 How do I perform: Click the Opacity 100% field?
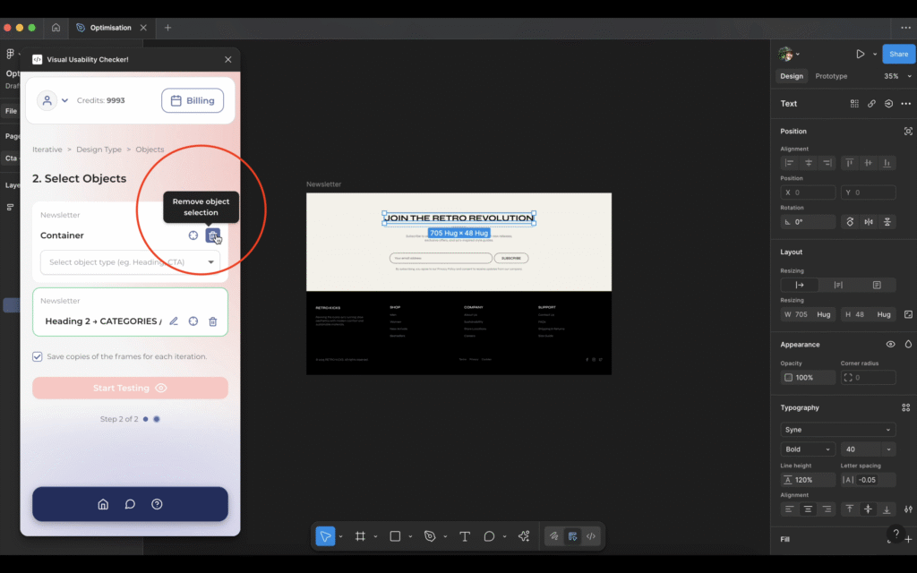pyautogui.click(x=806, y=378)
